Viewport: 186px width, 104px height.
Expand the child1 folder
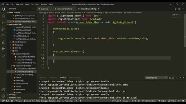(x=19, y=78)
